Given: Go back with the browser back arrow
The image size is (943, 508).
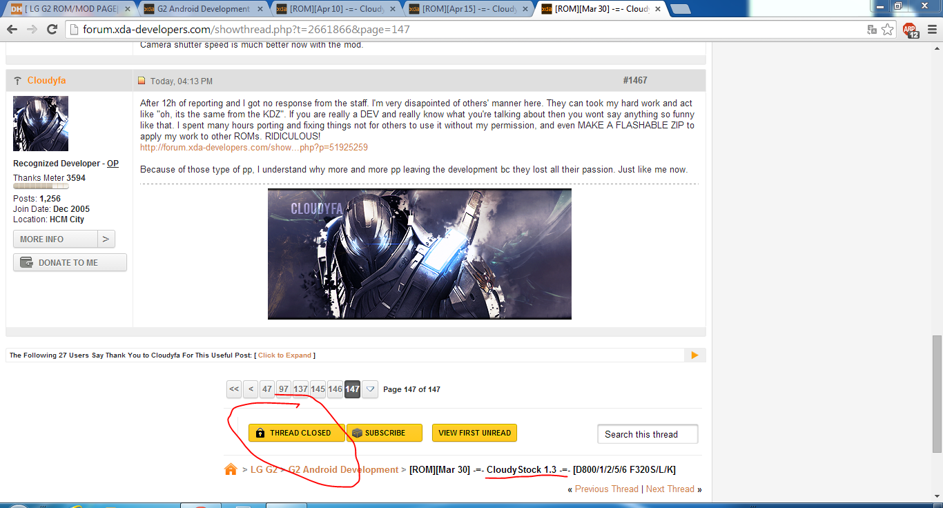Looking at the screenshot, I should (12, 30).
